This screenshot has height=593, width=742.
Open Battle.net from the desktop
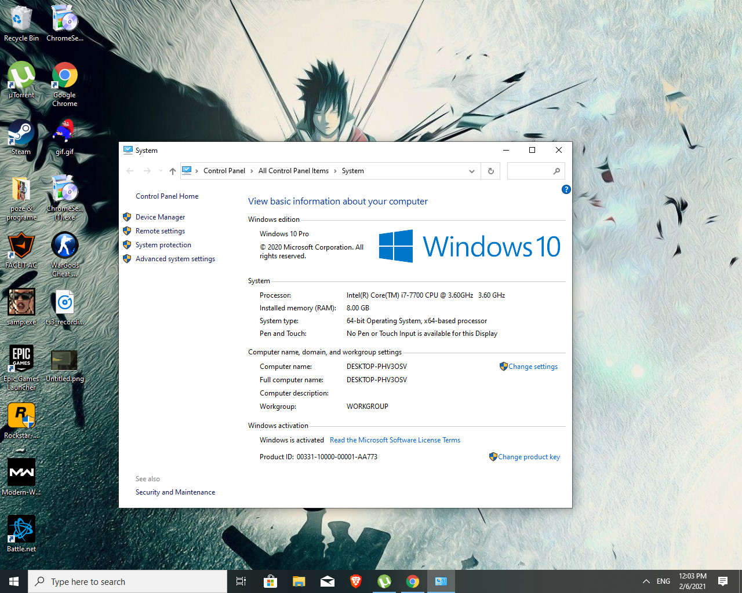[21, 534]
